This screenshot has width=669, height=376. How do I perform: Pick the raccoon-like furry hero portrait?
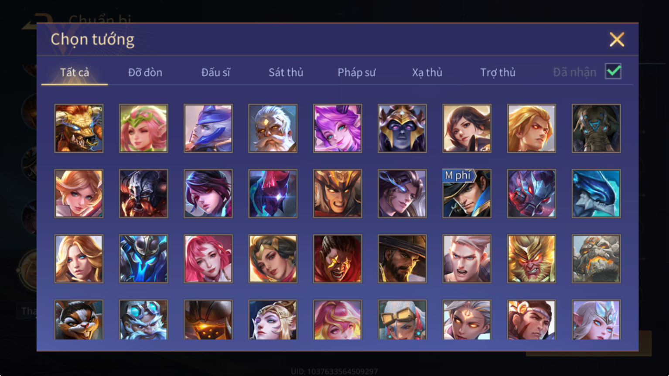point(79,319)
